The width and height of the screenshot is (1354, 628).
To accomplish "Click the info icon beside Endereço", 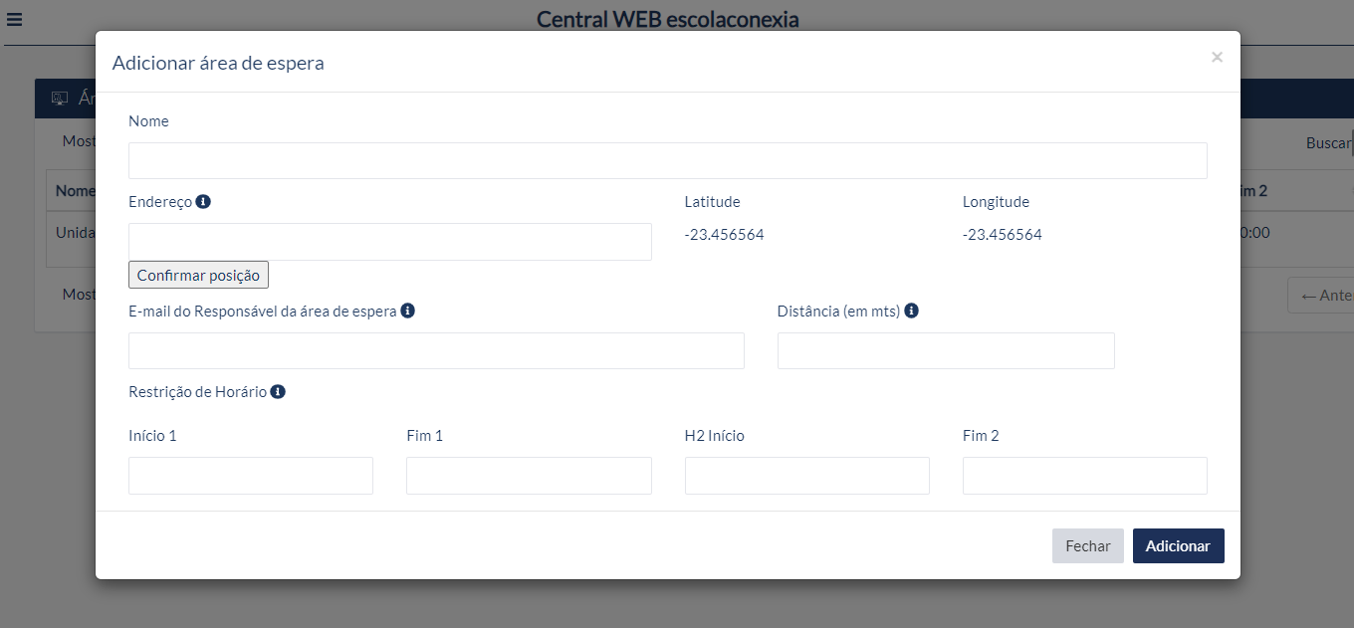I will pyautogui.click(x=203, y=201).
